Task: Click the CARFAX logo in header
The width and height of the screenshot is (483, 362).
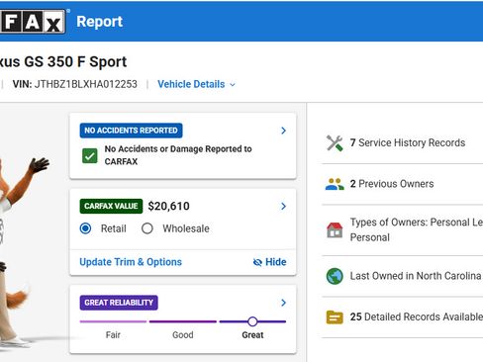Action: click(x=33, y=22)
